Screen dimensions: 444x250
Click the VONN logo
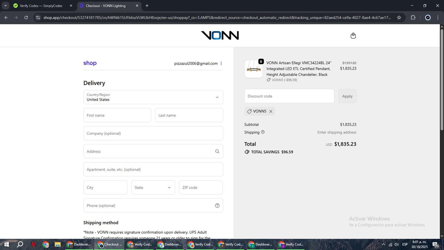220,36
